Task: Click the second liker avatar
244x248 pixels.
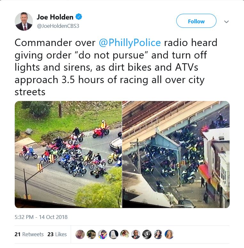Action: coord(91,234)
